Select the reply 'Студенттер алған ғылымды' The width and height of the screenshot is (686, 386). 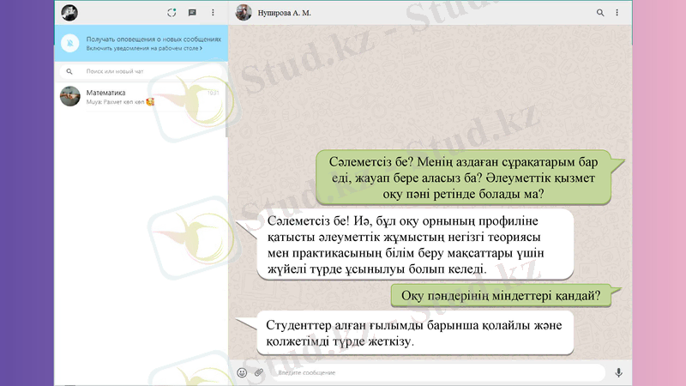(x=415, y=333)
